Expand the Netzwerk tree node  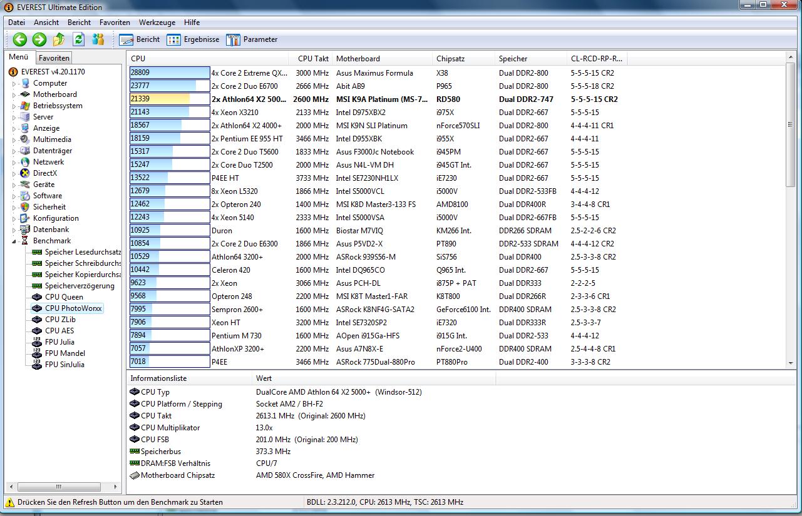14,162
